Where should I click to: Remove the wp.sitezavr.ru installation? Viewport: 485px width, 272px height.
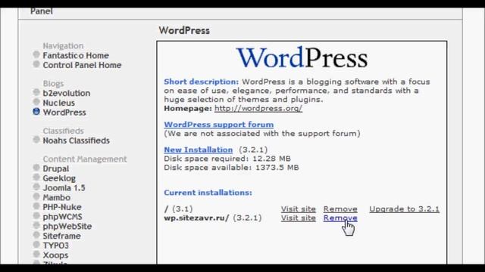tap(340, 218)
